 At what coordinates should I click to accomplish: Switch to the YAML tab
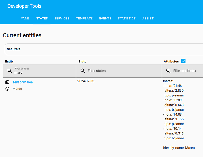point(25,19)
